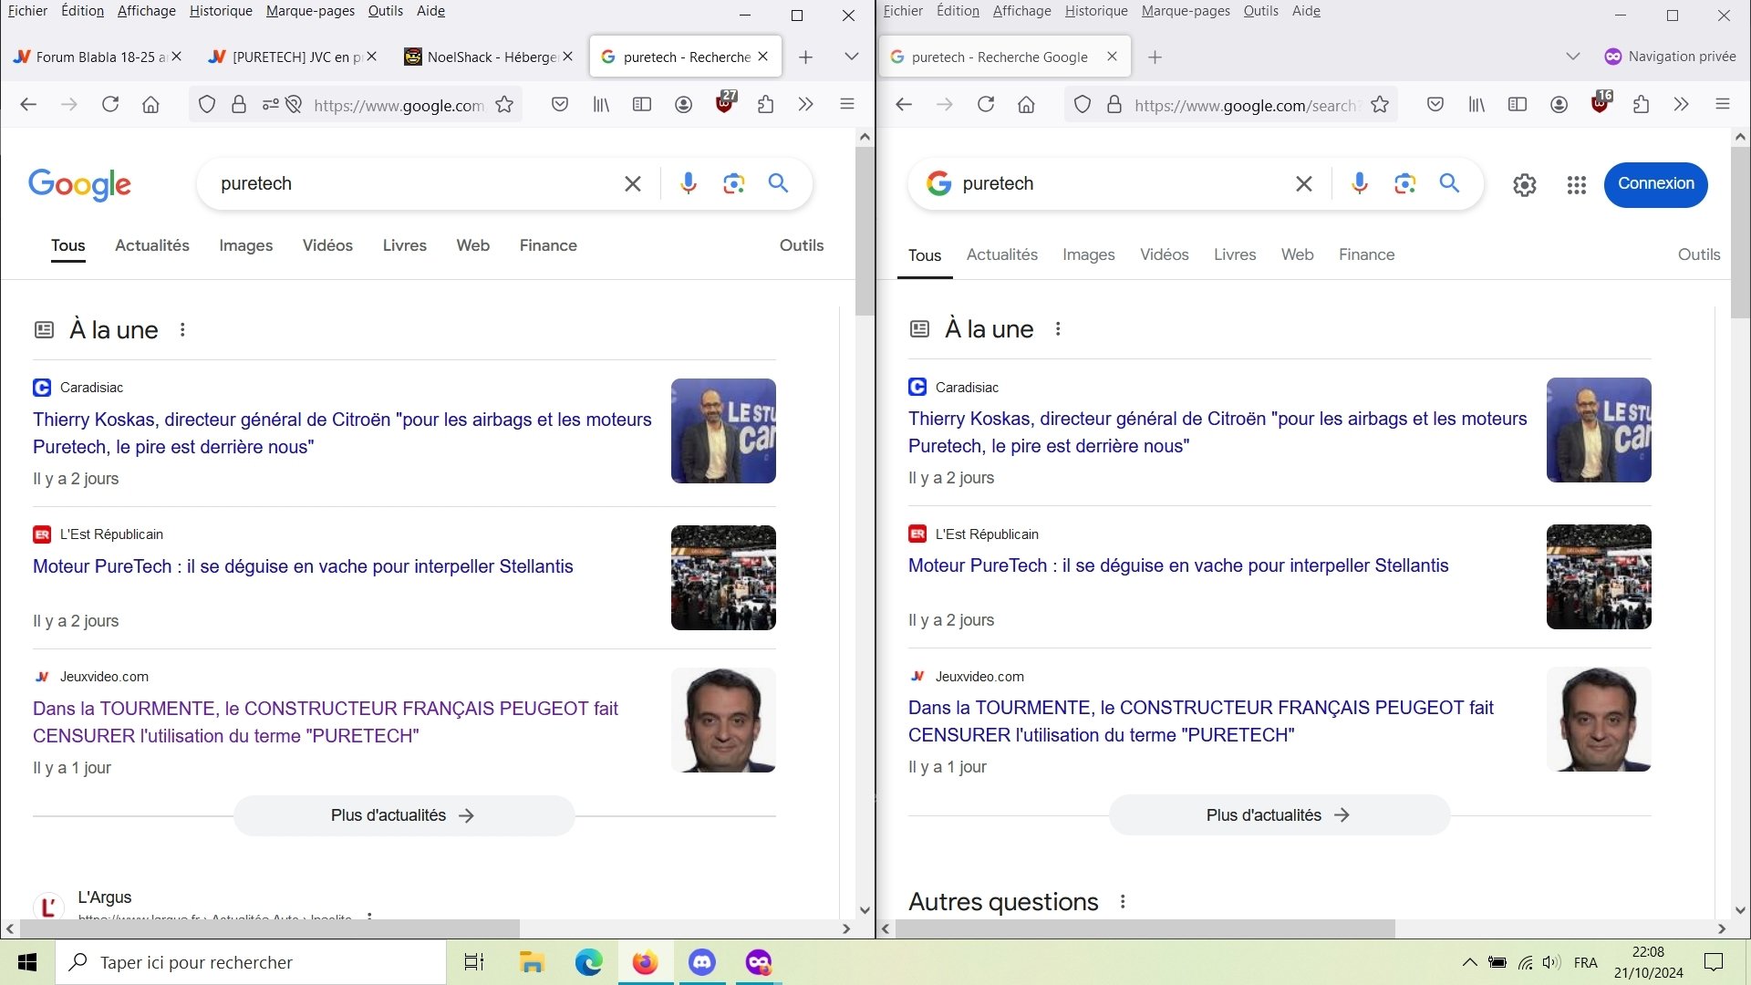This screenshot has width=1751, height=985.
Task: Bookmark page star in right private window
Action: [1380, 105]
